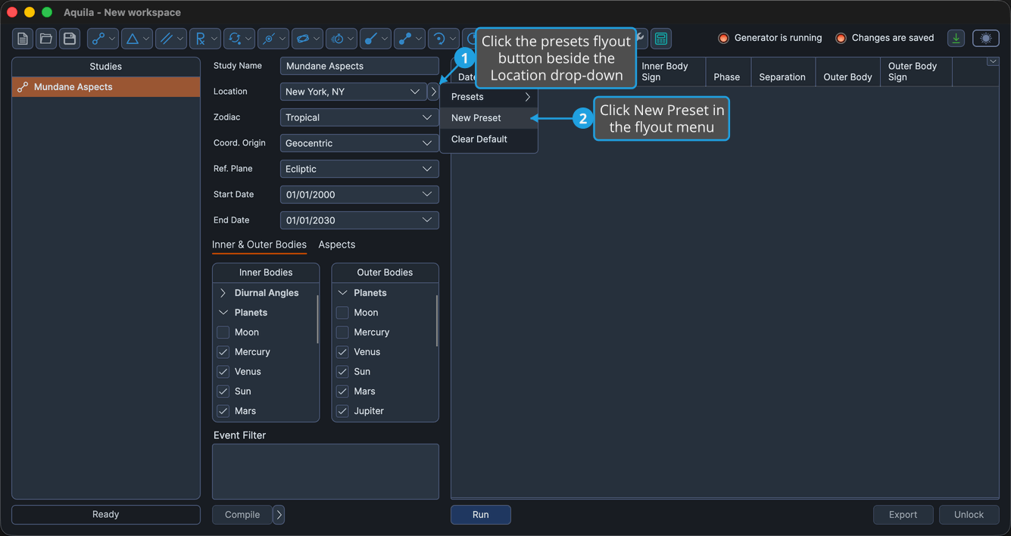Click the Changes are saved indicator light
Viewport: 1011px width, 536px height.
click(841, 38)
